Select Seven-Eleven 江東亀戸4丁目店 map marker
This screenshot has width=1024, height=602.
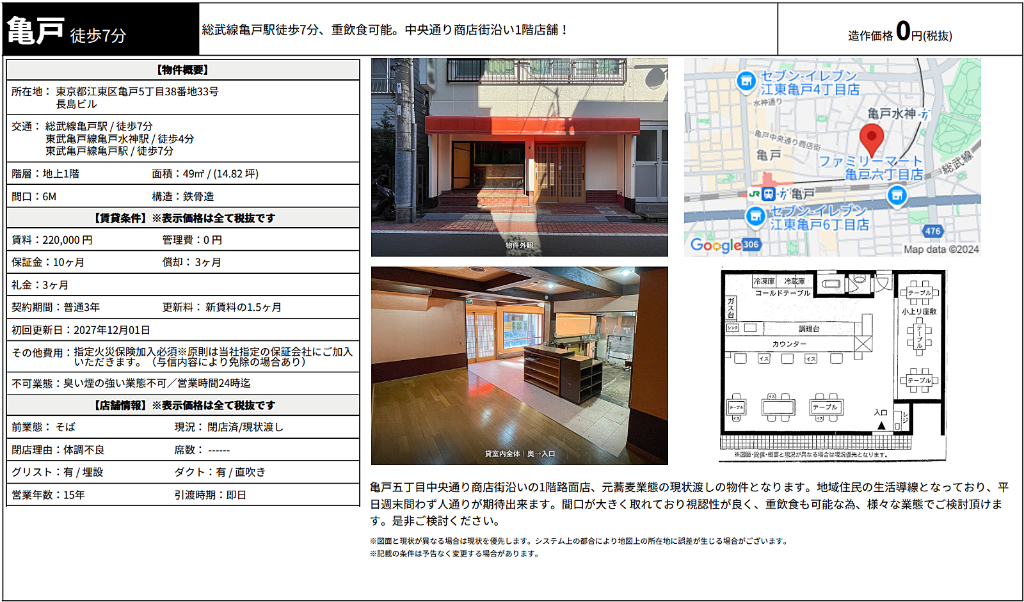(746, 82)
